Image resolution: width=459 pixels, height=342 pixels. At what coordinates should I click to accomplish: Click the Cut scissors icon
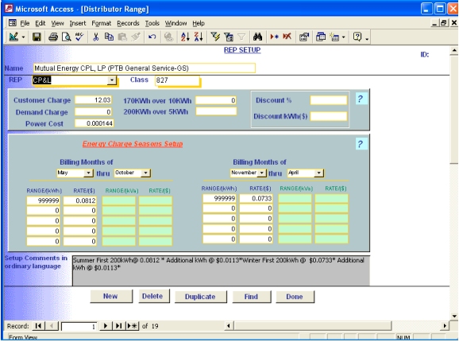[96, 37]
